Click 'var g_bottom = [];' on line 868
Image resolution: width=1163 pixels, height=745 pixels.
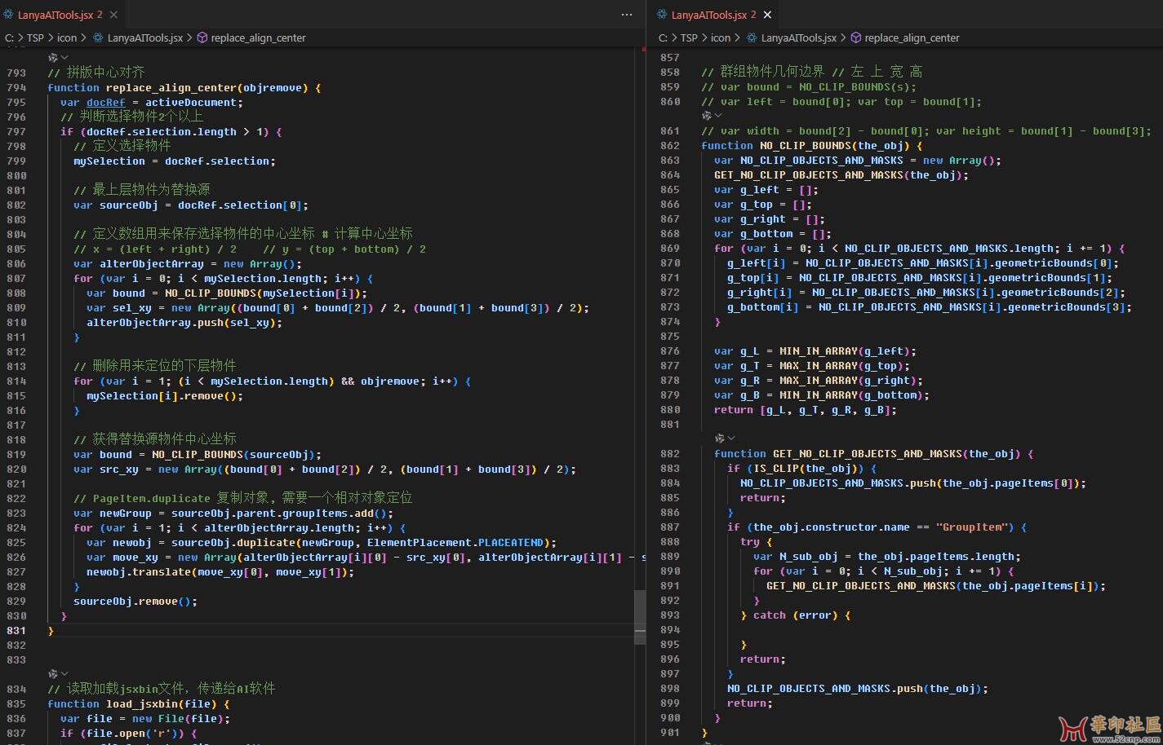(773, 233)
